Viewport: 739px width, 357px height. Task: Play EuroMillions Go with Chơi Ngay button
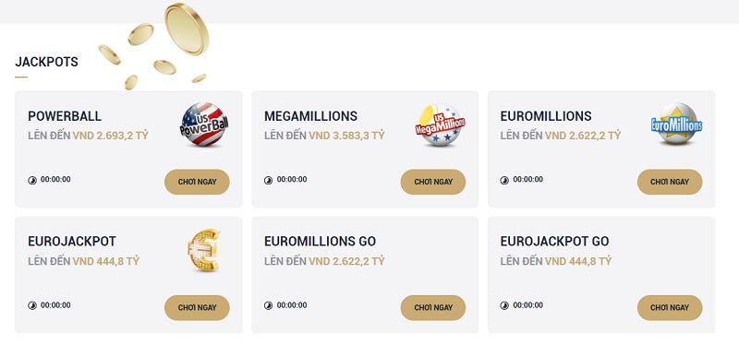click(x=433, y=307)
